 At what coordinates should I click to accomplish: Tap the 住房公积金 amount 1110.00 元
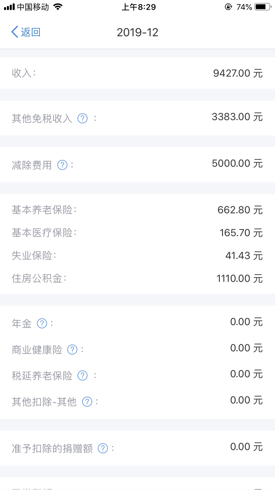point(239,278)
